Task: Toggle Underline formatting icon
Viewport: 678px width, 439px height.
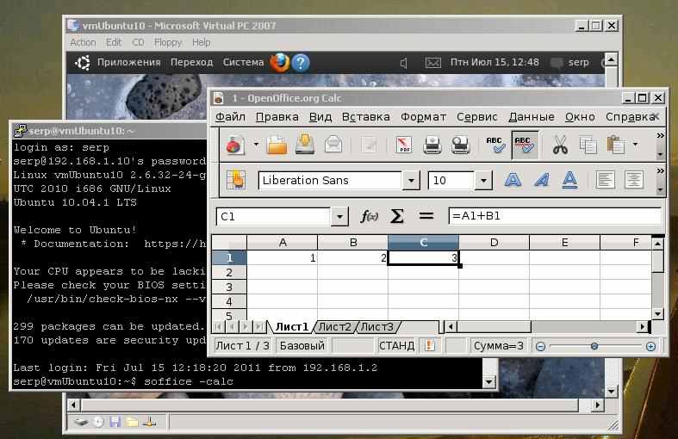Action: pos(570,180)
